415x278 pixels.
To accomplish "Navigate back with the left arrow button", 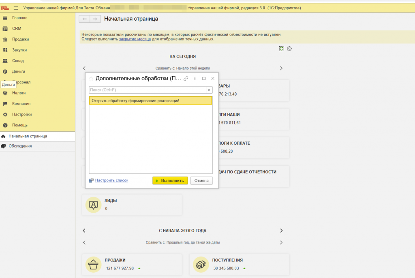I will click(84, 19).
